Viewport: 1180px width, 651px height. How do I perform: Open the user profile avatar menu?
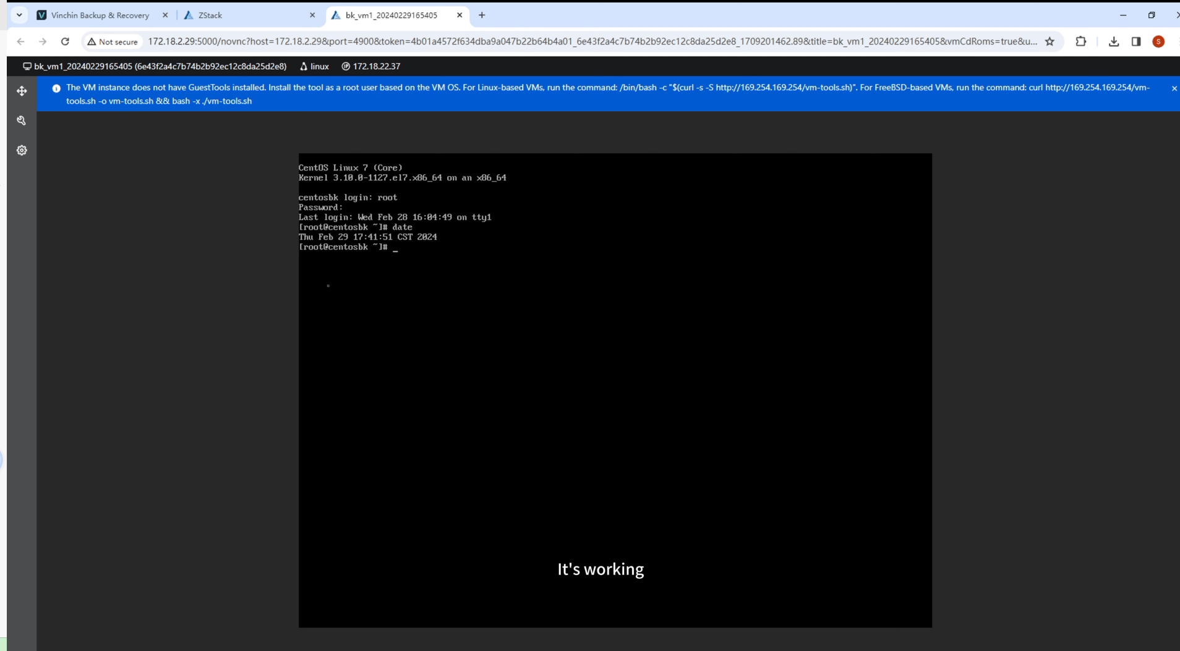(x=1158, y=41)
